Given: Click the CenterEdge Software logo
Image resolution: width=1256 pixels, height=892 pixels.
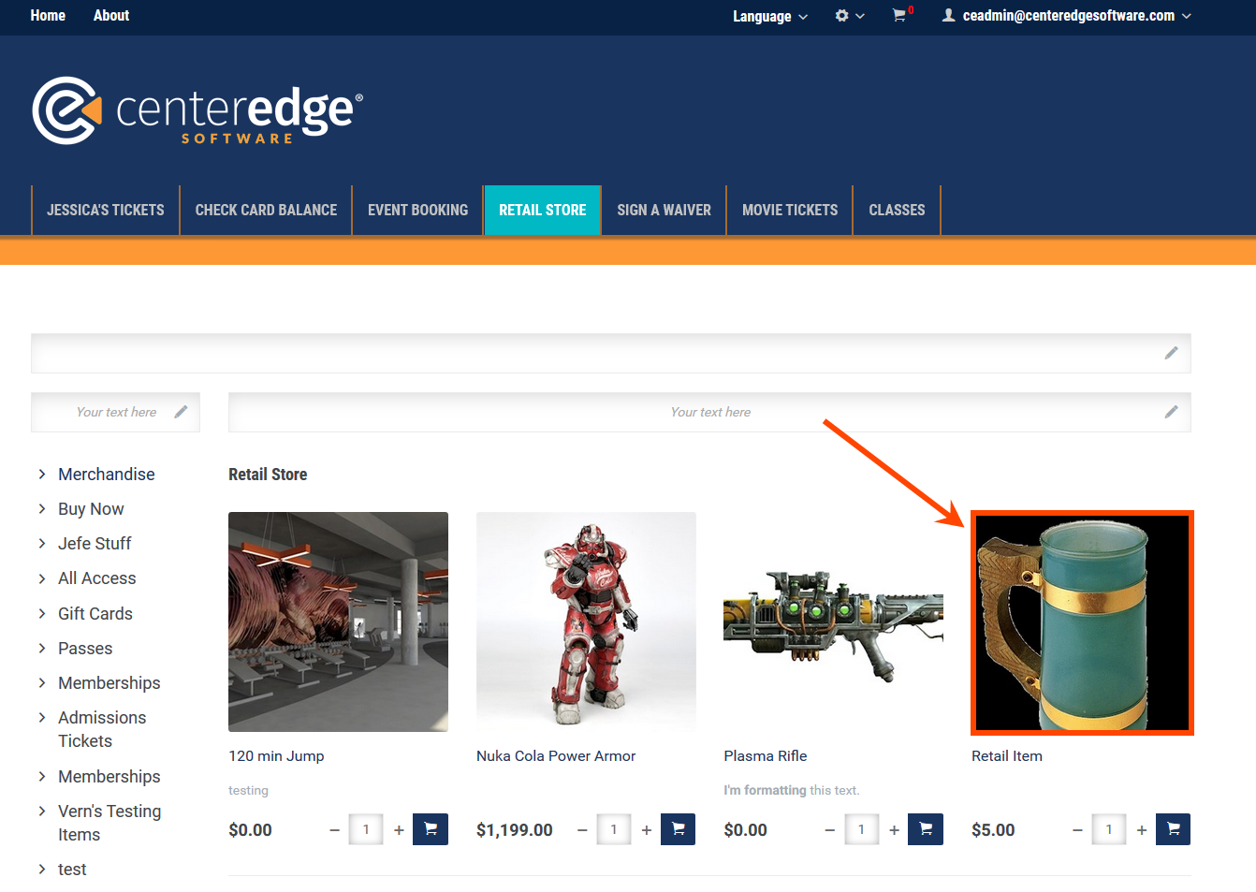Looking at the screenshot, I should pyautogui.click(x=197, y=110).
